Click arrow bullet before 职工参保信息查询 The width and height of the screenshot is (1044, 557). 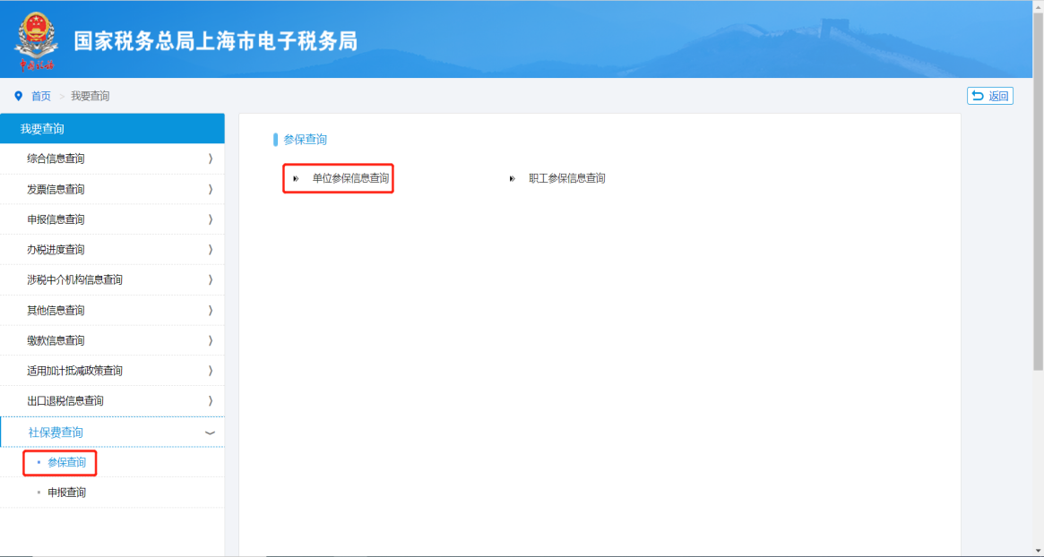[513, 179]
